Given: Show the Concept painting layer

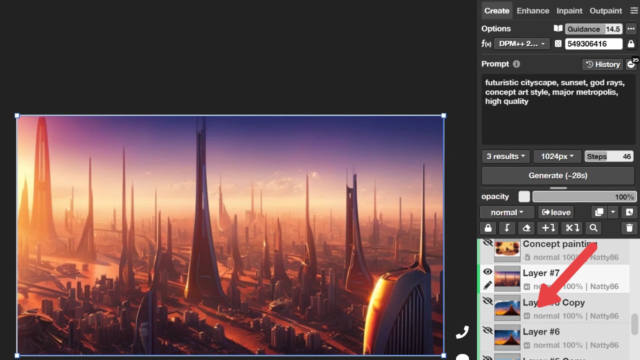Looking at the screenshot, I should (487, 242).
